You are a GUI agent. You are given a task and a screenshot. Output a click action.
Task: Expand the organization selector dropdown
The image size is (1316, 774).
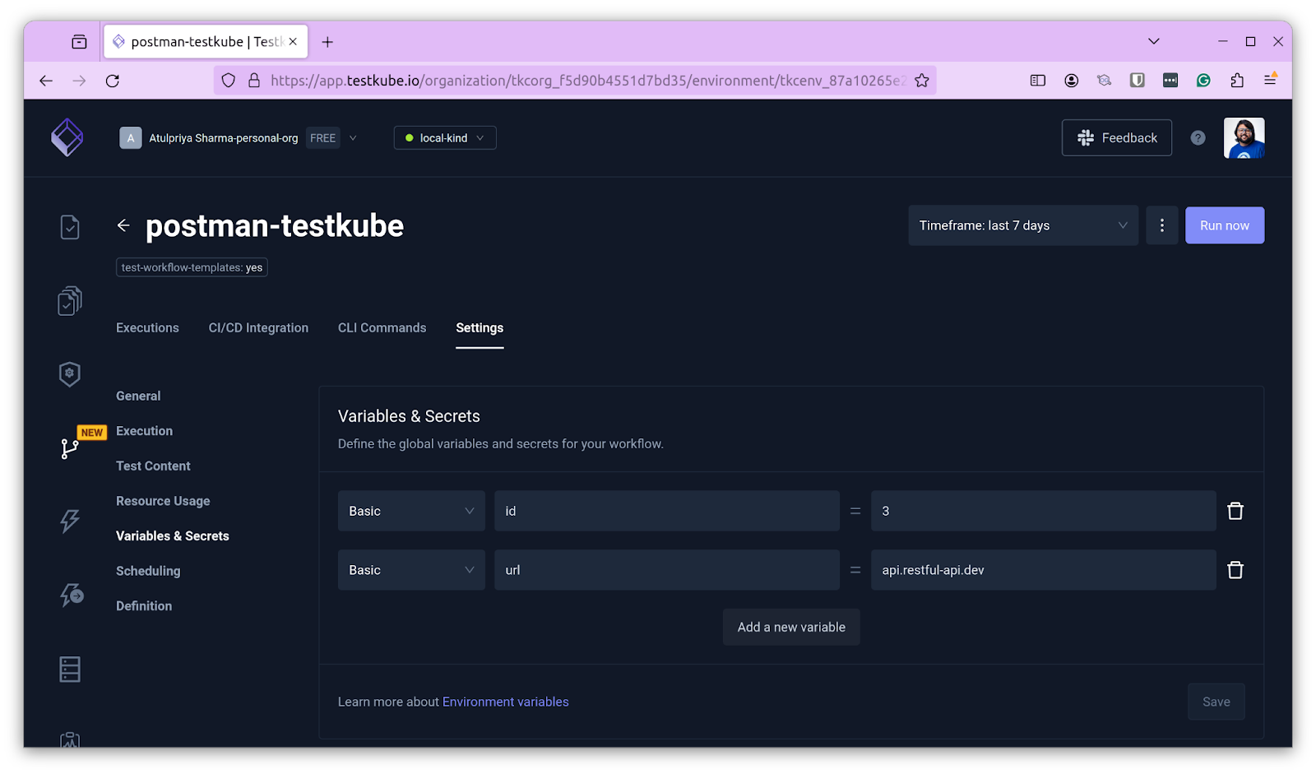[x=353, y=138]
